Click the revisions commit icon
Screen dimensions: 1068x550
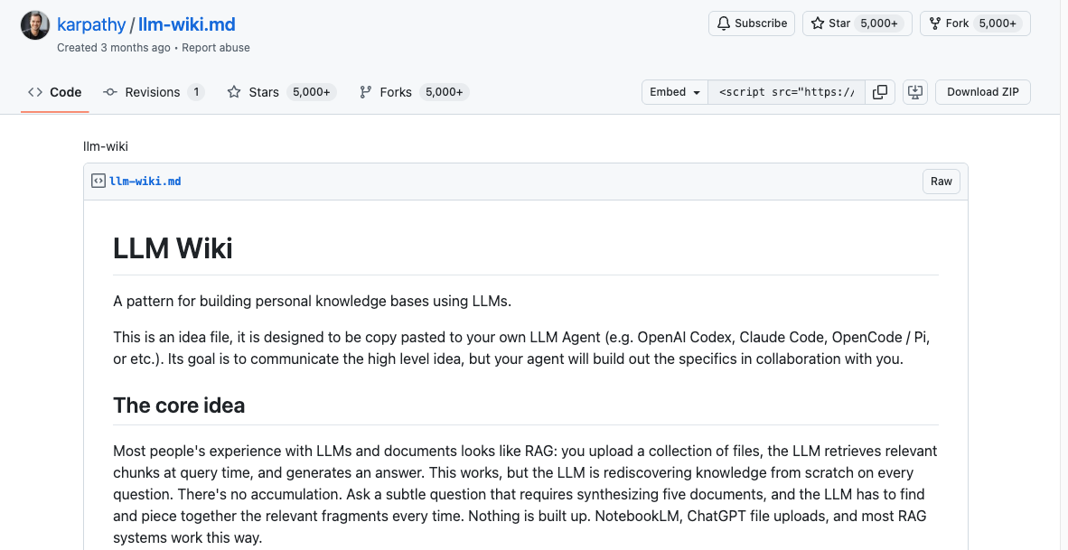pyautogui.click(x=110, y=92)
